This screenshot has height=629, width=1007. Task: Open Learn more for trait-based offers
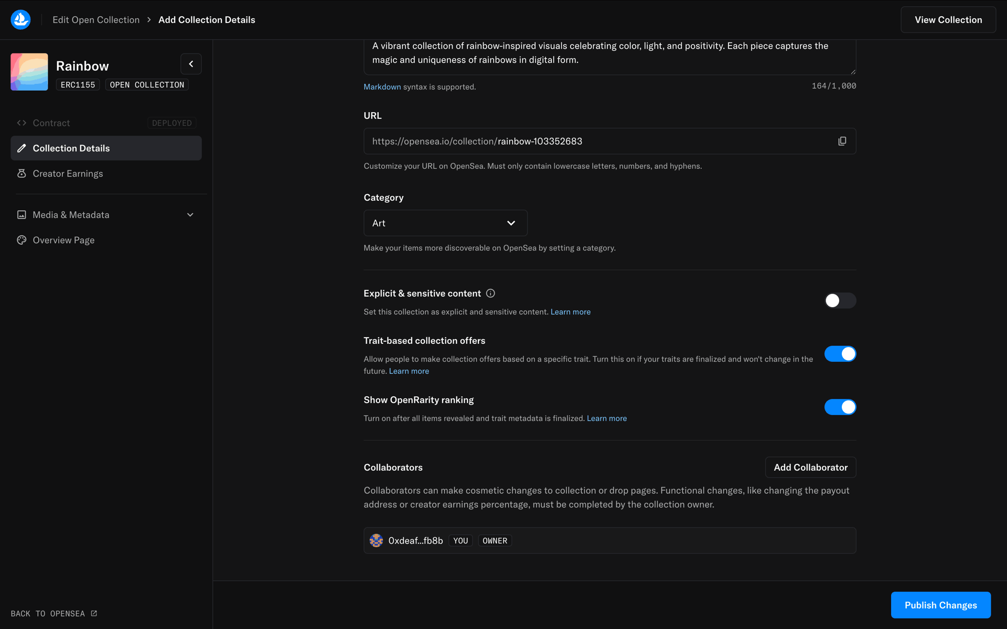click(409, 371)
